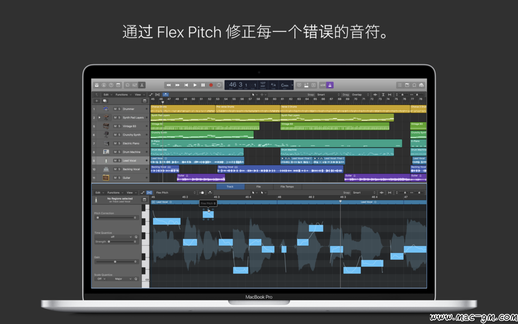
Task: Open the media Browsers icon
Action: pyautogui.click(x=421, y=85)
